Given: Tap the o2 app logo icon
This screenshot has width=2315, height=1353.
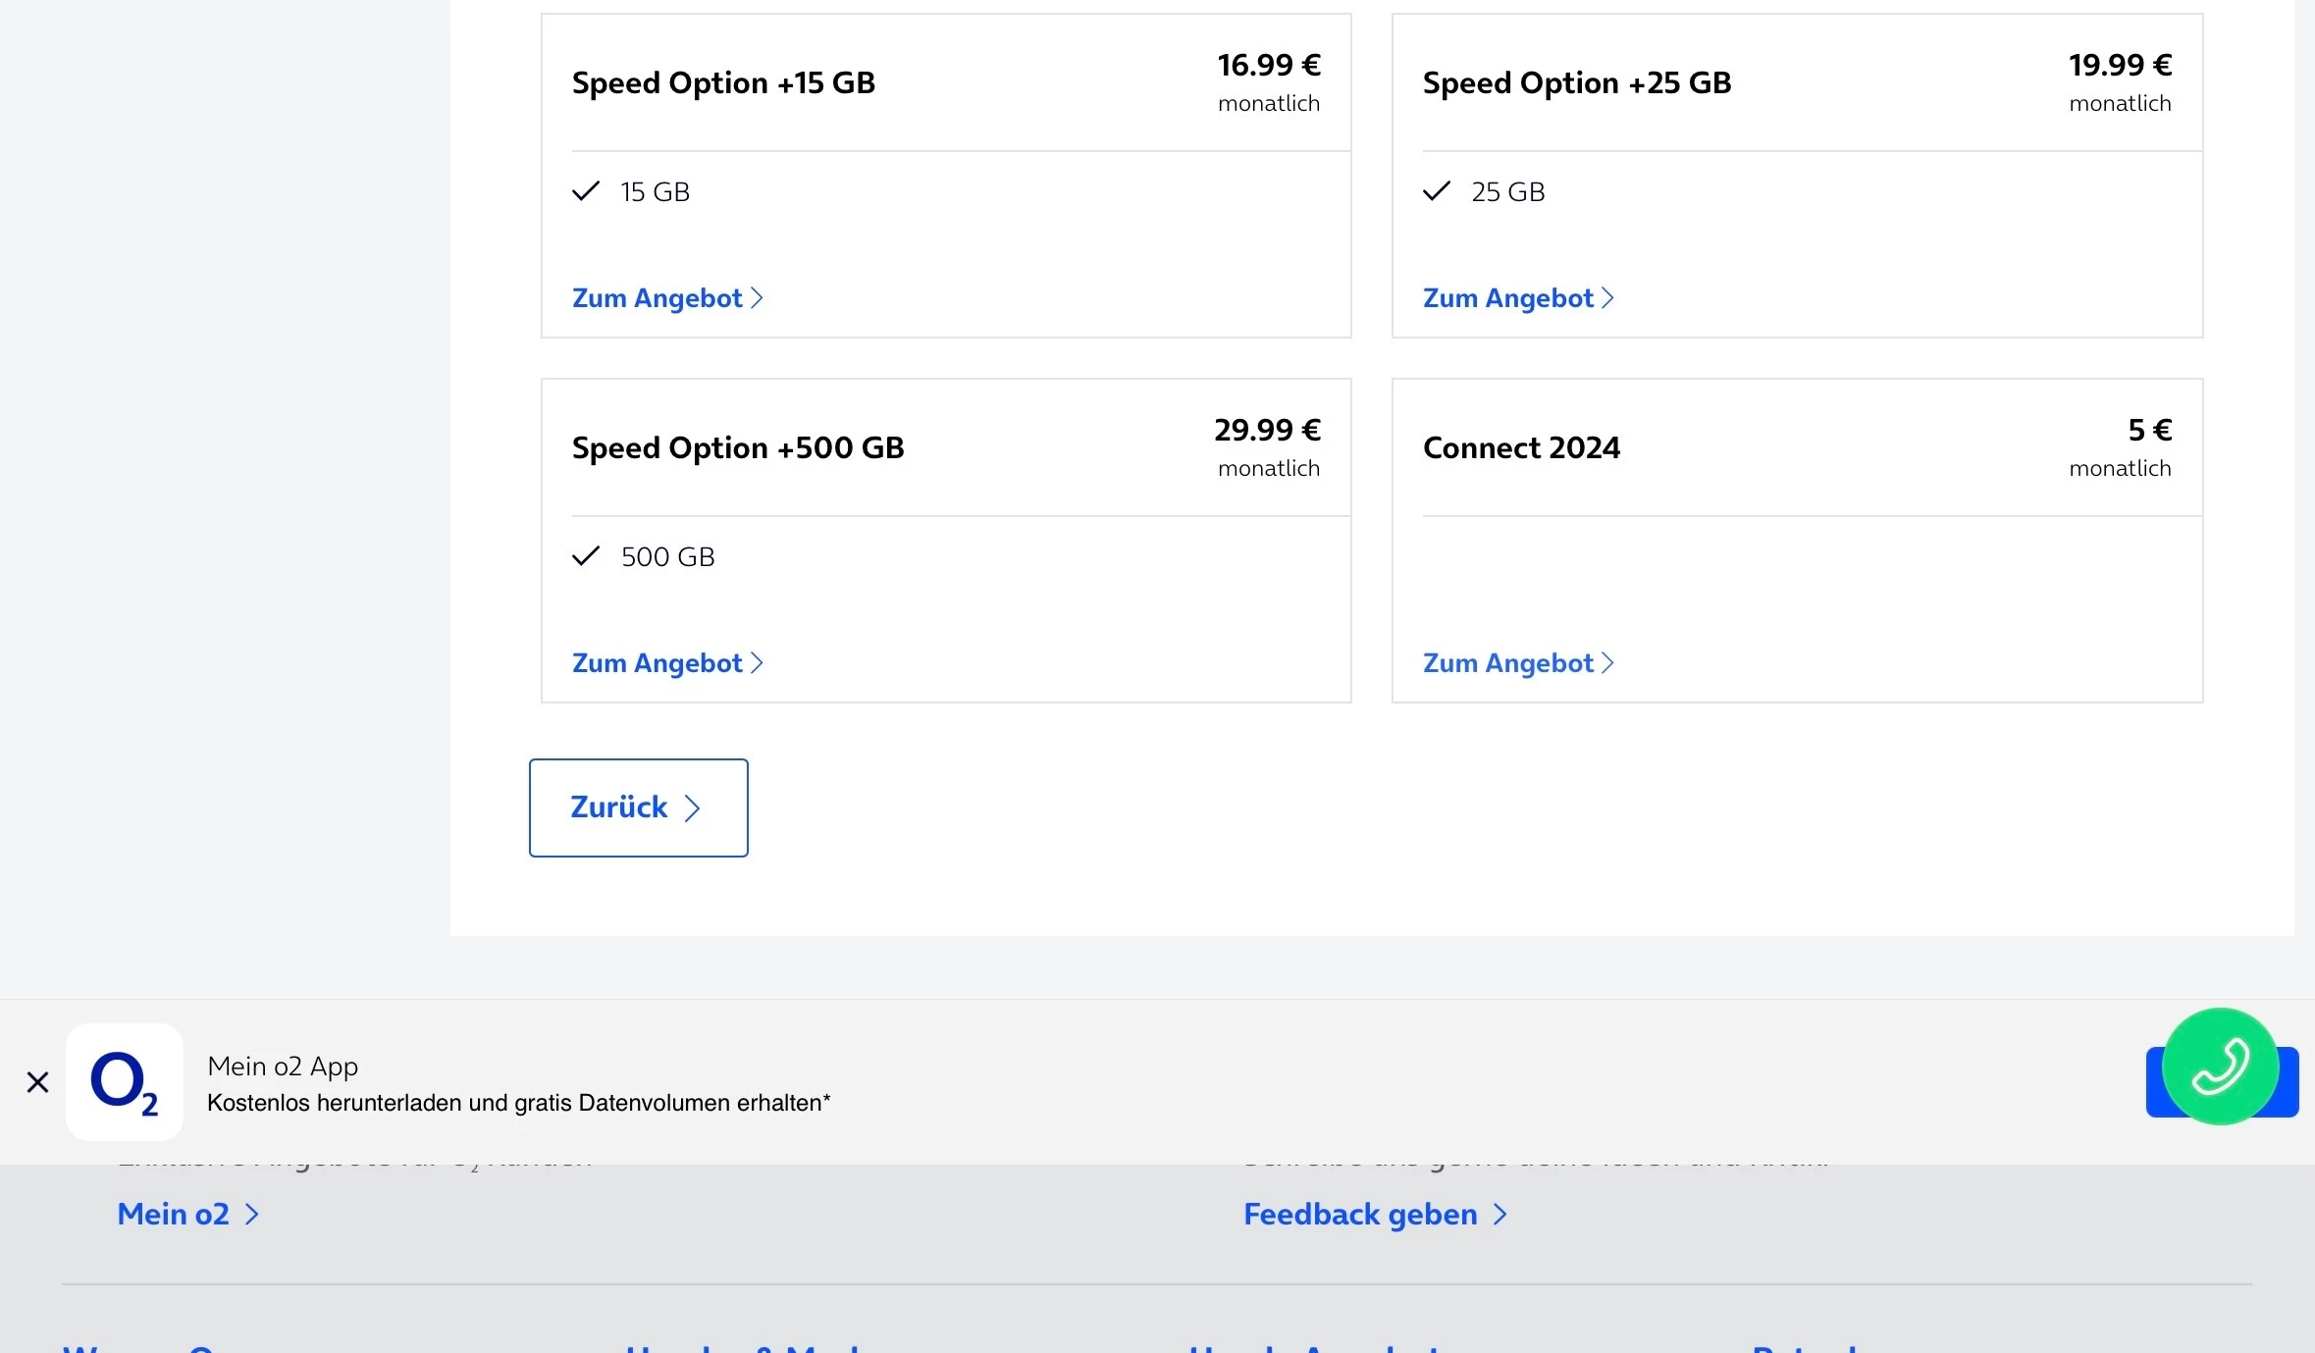Looking at the screenshot, I should pos(125,1082).
